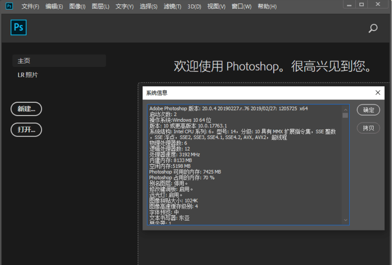Open the 窗口(W) menu
The image size is (392, 265).
(241, 6)
